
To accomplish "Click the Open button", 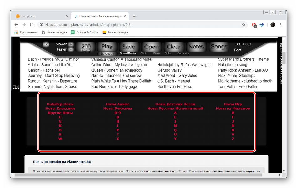I will point(151,47).
